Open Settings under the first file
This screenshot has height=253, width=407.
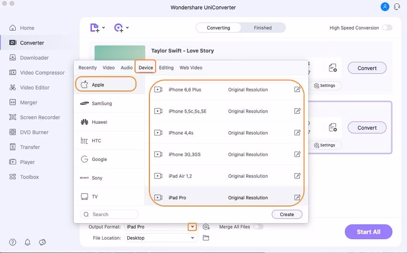point(325,85)
